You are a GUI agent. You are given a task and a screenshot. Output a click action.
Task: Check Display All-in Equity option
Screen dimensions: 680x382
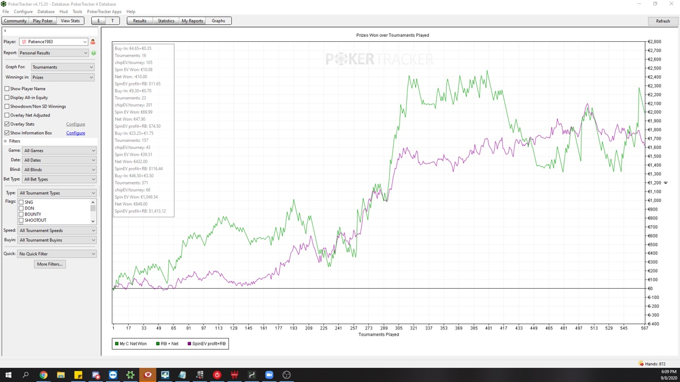(7, 98)
